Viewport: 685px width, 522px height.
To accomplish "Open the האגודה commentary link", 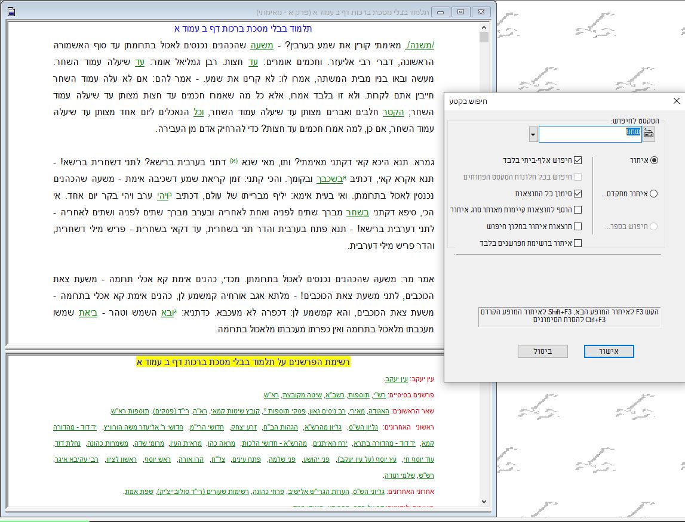I will pos(378,411).
